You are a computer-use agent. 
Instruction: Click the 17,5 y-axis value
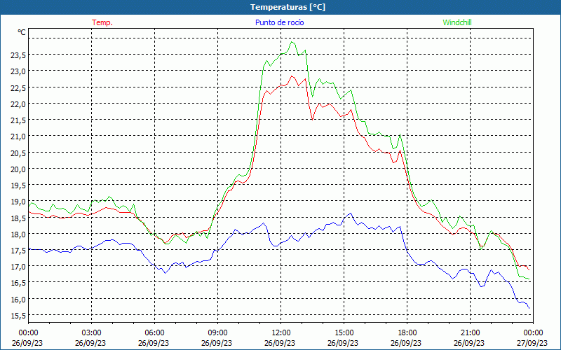(x=18, y=251)
